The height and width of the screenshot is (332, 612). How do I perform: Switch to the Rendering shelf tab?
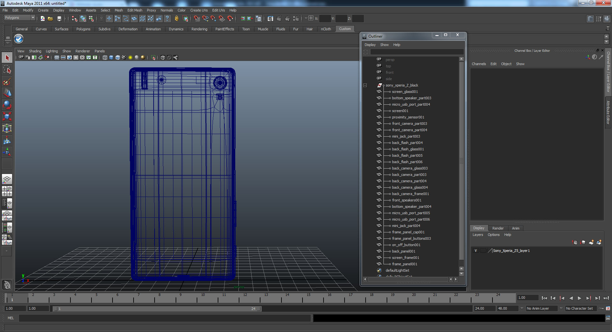tap(199, 29)
